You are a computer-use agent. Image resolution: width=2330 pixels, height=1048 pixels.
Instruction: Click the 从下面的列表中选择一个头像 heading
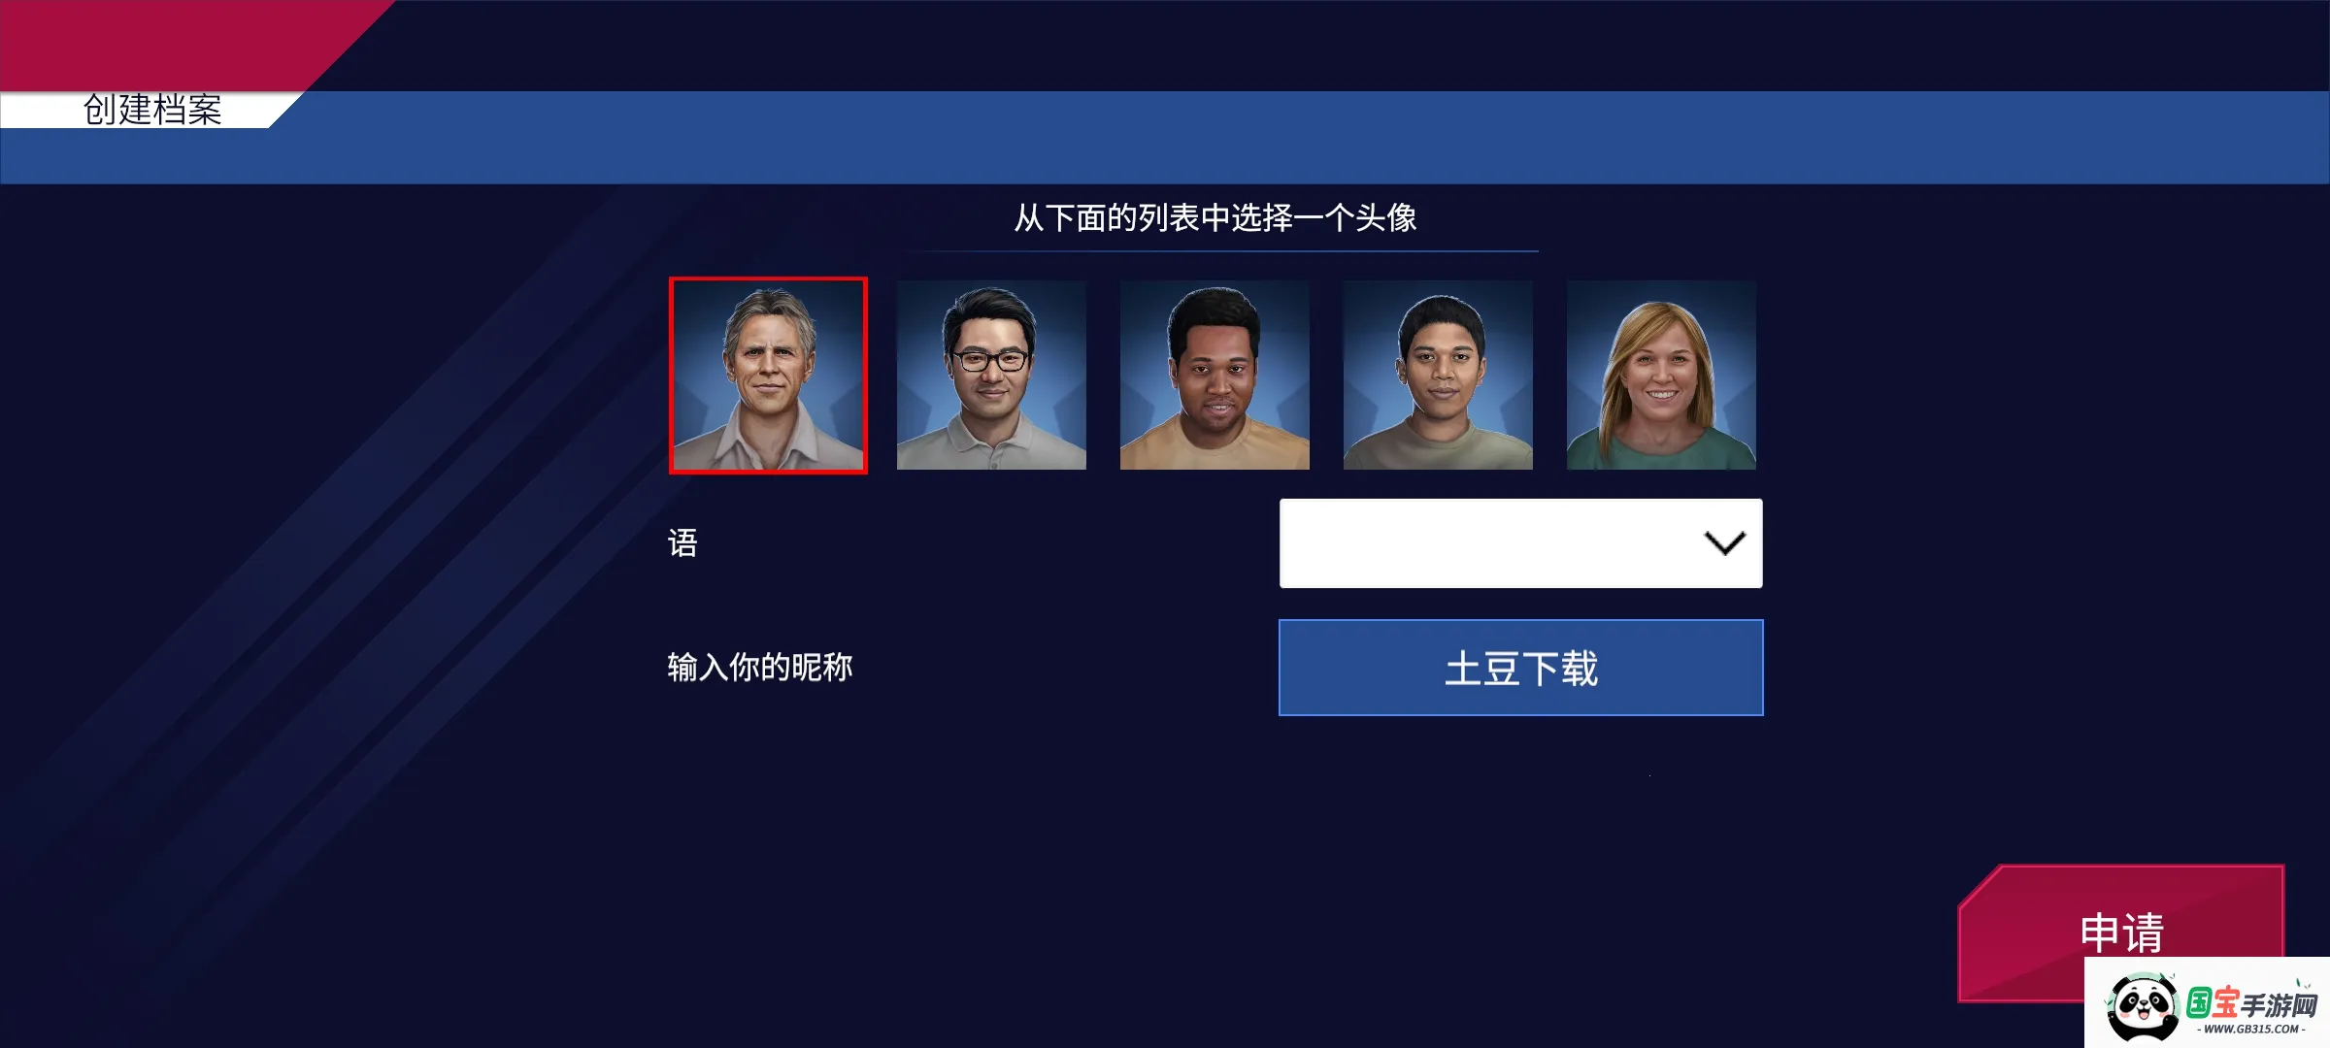click(x=1215, y=217)
